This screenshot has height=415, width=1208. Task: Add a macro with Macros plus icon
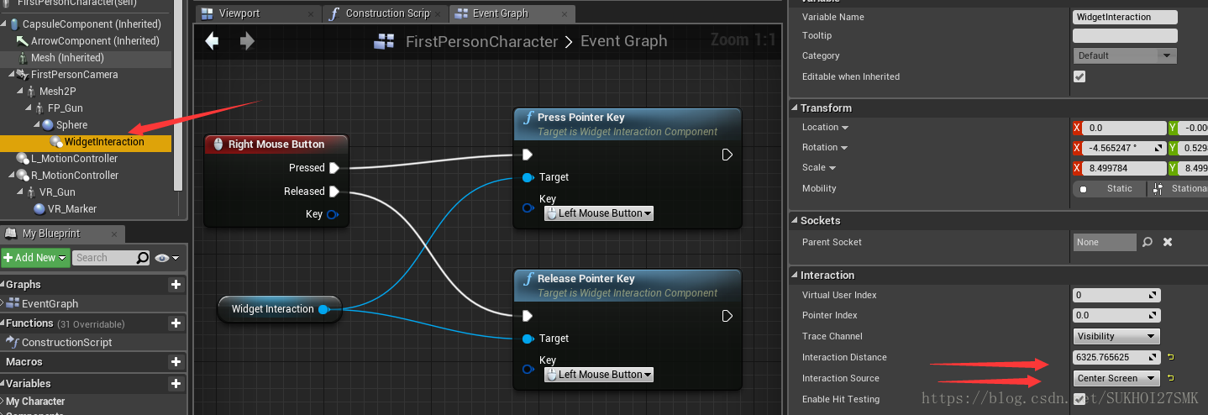tap(176, 362)
